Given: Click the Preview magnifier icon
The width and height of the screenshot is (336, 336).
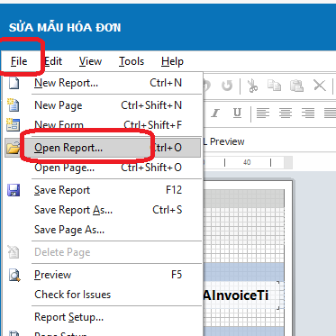Looking at the screenshot, I should point(14,275).
